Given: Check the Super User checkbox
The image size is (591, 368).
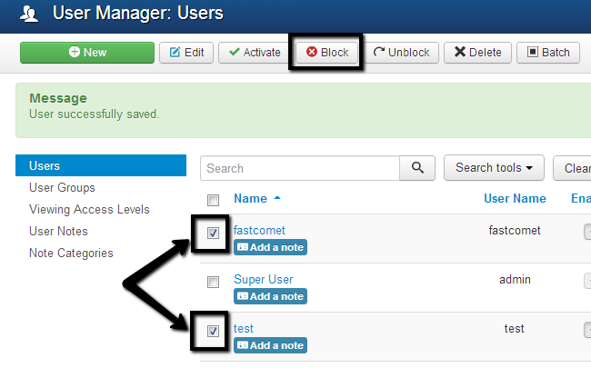Looking at the screenshot, I should (x=213, y=283).
